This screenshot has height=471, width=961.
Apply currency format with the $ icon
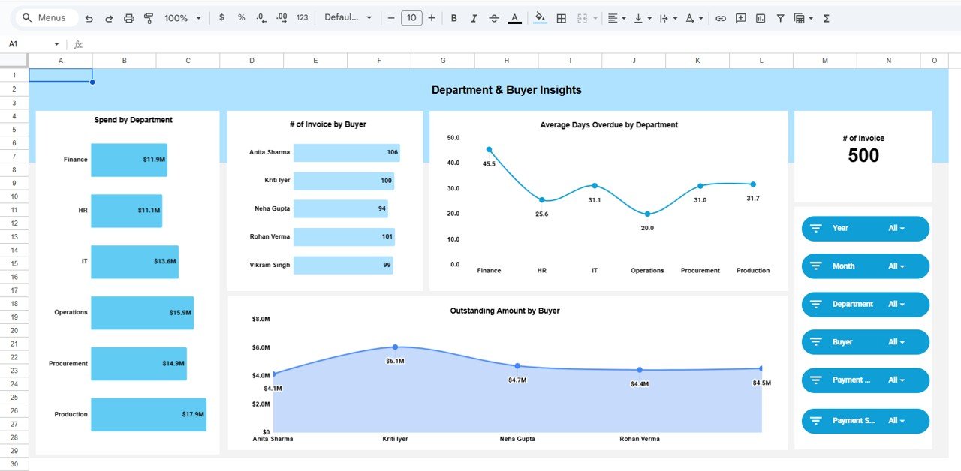point(221,17)
